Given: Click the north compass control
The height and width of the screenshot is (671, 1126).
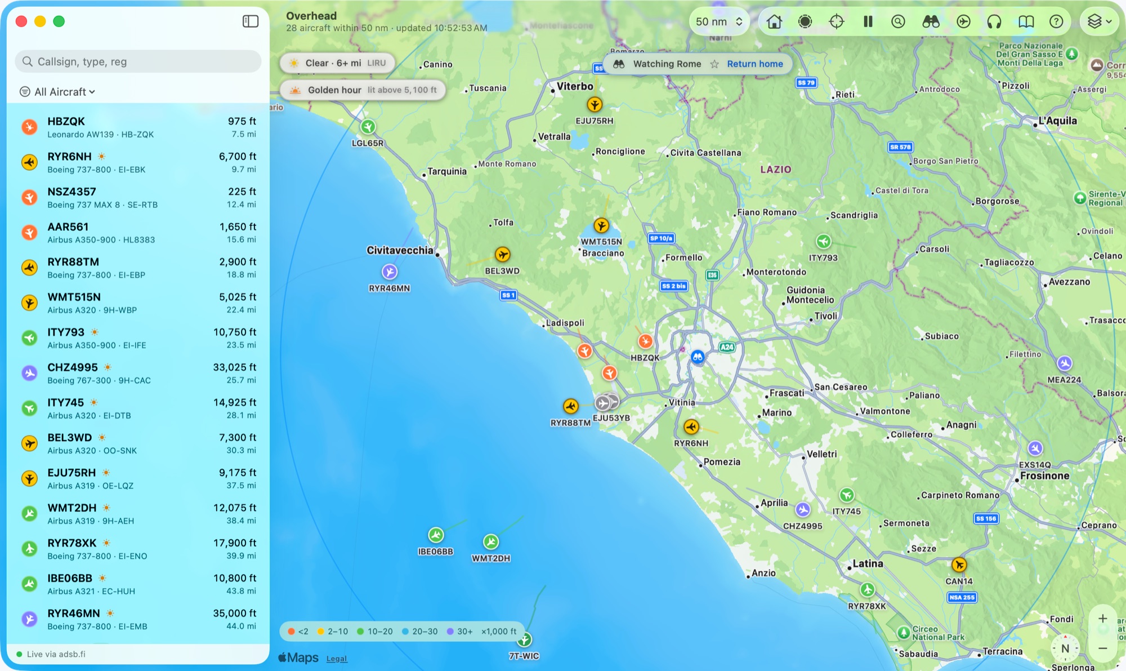Looking at the screenshot, I should tap(1065, 648).
